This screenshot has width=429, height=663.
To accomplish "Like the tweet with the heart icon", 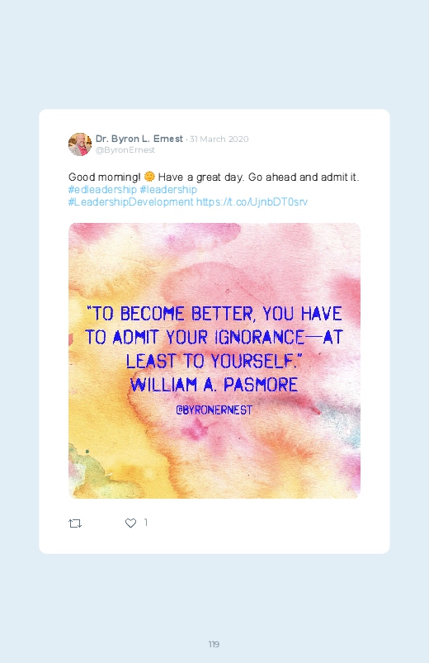I will coord(130,523).
